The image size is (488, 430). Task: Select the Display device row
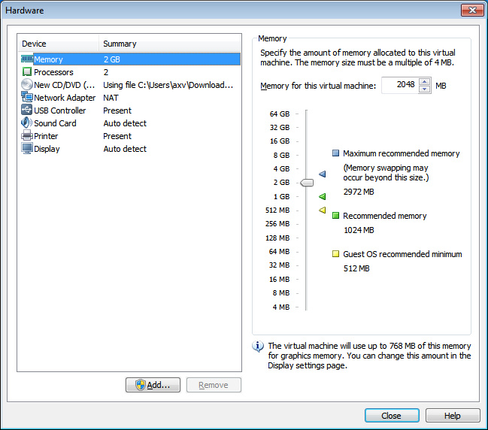tap(129, 149)
